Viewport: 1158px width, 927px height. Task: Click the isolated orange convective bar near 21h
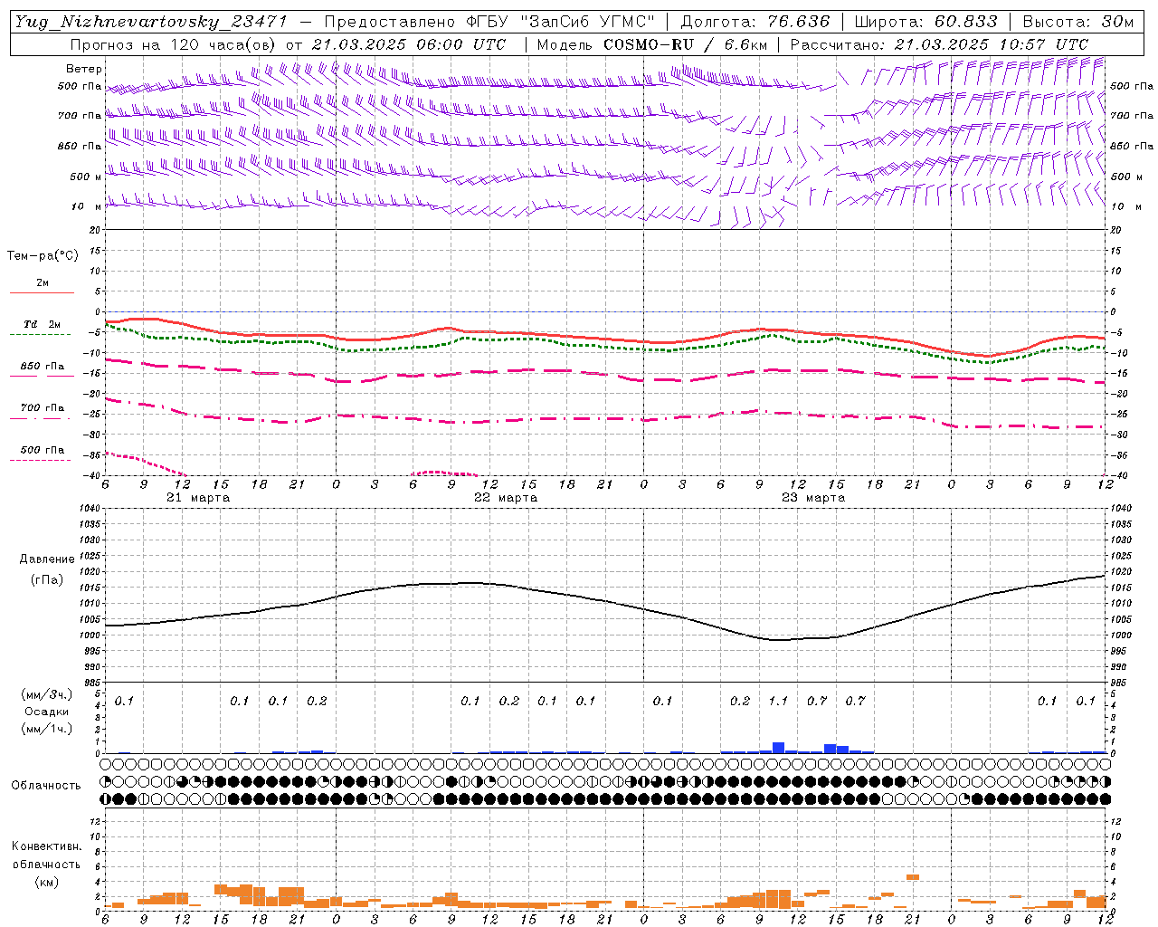[x=913, y=877]
